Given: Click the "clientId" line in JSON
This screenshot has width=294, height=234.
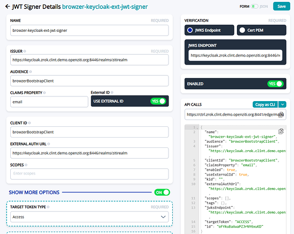Looking at the screenshot, I should point(242,161).
